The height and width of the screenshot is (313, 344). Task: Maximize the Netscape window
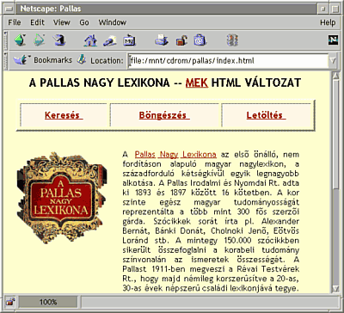coord(335,9)
